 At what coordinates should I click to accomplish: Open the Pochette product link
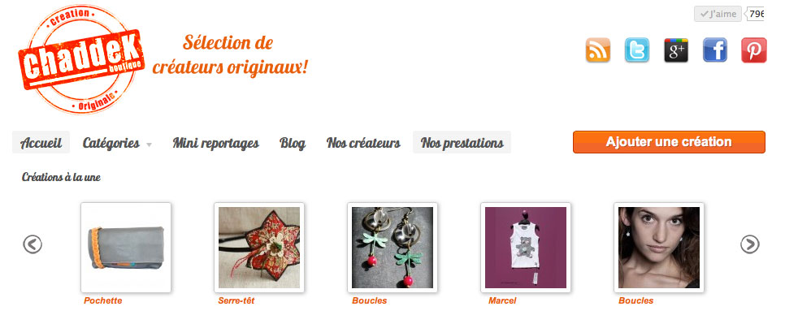coord(103,301)
